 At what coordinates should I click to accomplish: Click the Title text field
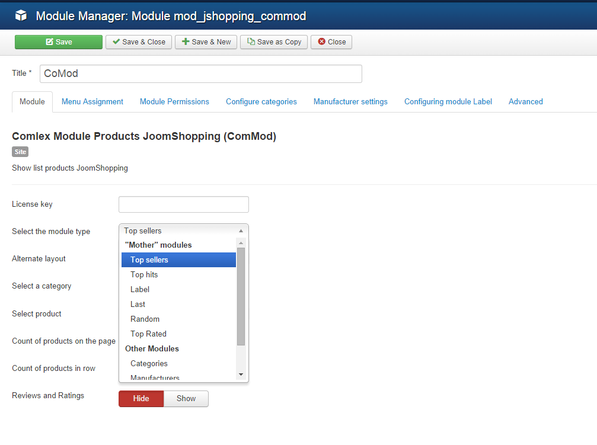tap(200, 73)
